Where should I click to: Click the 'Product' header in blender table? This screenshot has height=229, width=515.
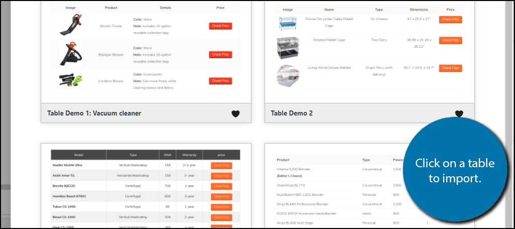[x=283, y=160]
